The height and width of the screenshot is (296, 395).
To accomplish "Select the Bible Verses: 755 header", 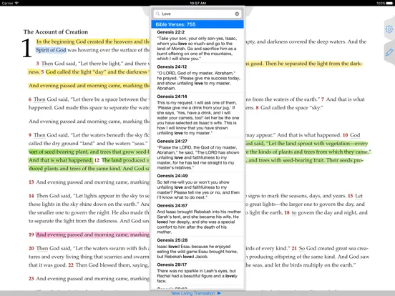I will (x=197, y=24).
